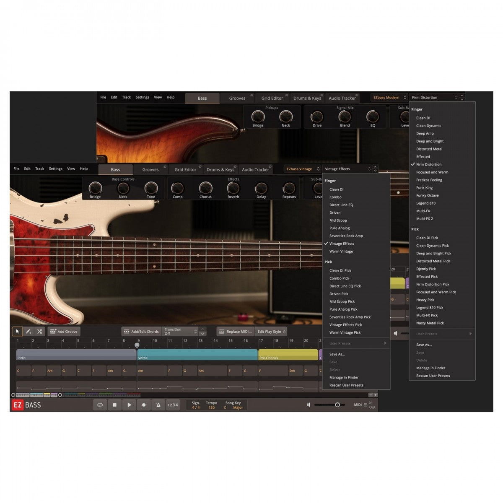This screenshot has width=503, height=503.
Task: Click the speaker volume icon in transport
Action: click(x=309, y=405)
